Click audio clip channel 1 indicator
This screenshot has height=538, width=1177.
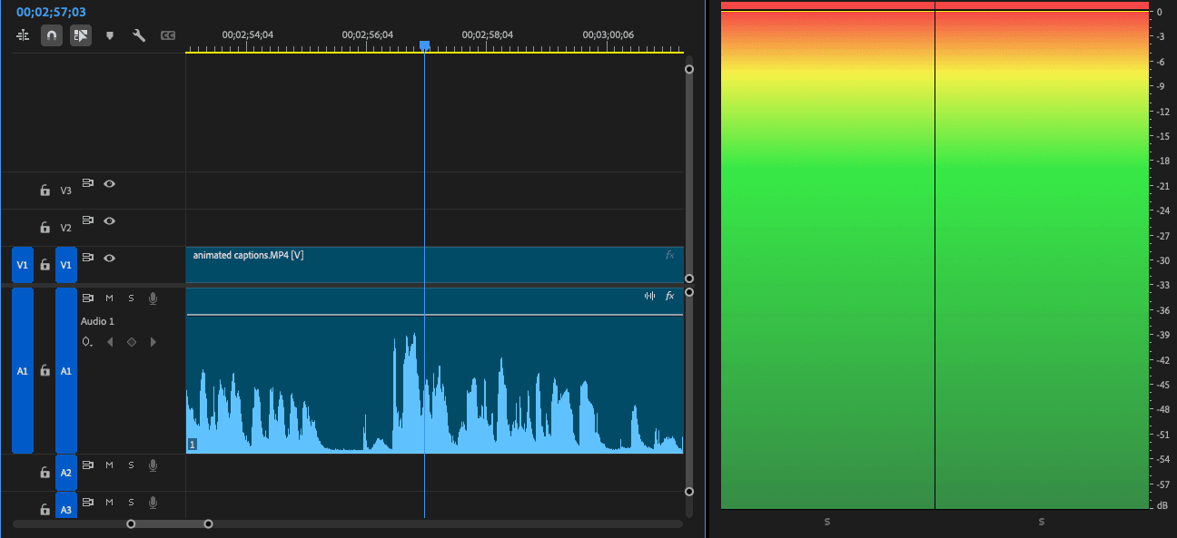click(193, 445)
